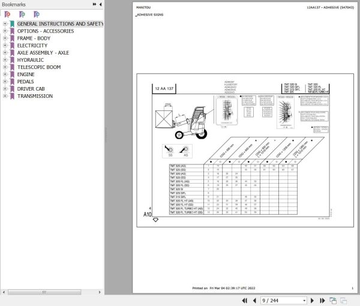This screenshot has width=360, height=306.
Task: Open the ENGINE bookmark
Action: pos(26,74)
